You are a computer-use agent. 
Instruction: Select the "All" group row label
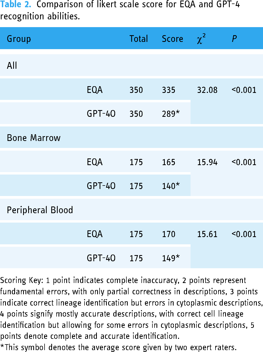click(12, 66)
